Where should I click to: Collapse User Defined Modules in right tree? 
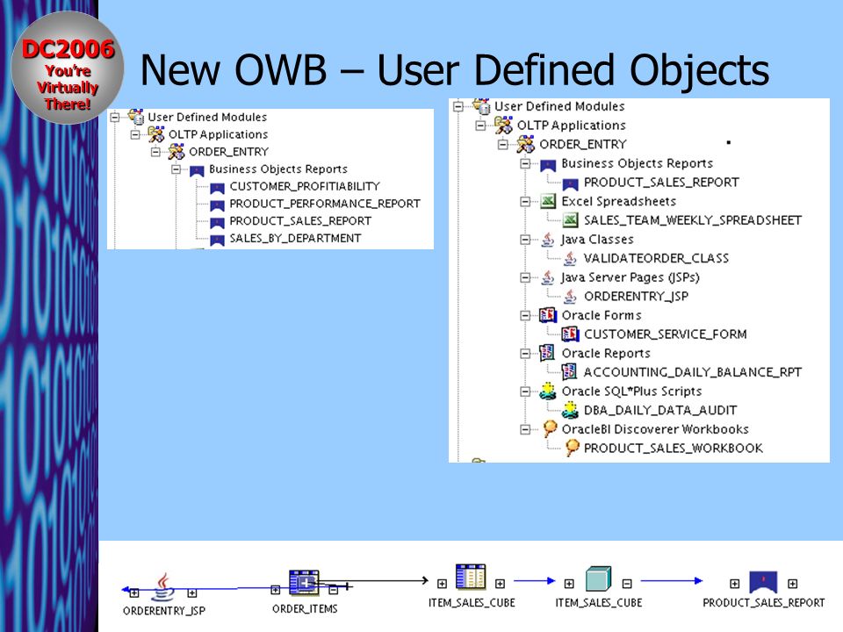coord(458,106)
